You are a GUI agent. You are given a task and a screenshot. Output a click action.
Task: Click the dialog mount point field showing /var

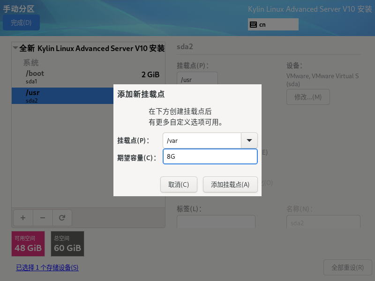[202, 140]
